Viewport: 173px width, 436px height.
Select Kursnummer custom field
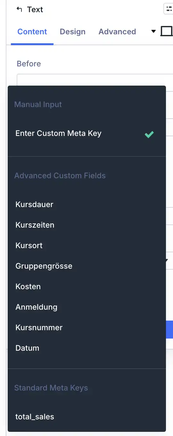(x=87, y=328)
